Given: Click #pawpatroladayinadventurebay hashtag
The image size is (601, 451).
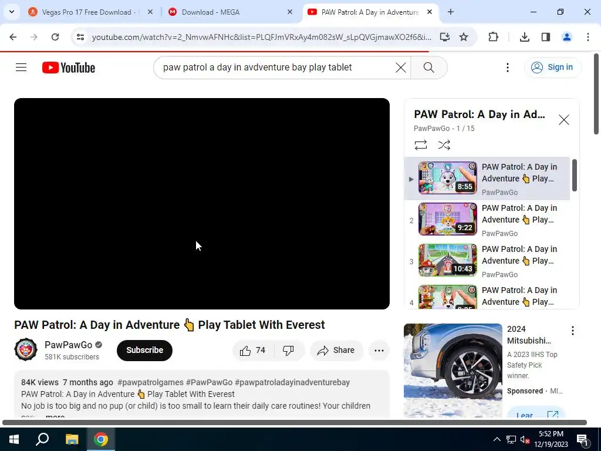Looking at the screenshot, I should [x=292, y=382].
